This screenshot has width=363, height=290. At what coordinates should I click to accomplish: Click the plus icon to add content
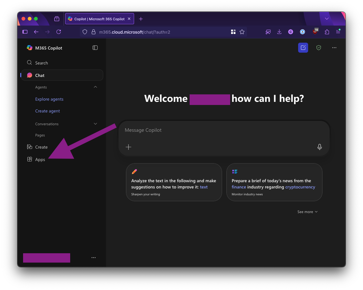coord(128,147)
